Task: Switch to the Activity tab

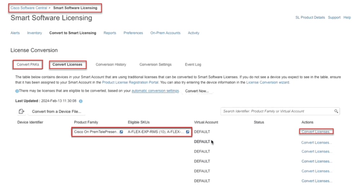Action: [x=194, y=33]
